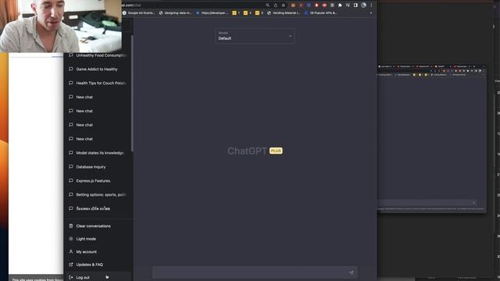Screen dimensions: 500x281
Task: Click chat bubble icon beside Health Tips for Couch Potato
Action: tap(71, 83)
